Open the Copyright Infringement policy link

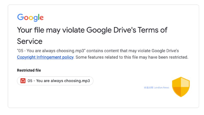click(45, 57)
